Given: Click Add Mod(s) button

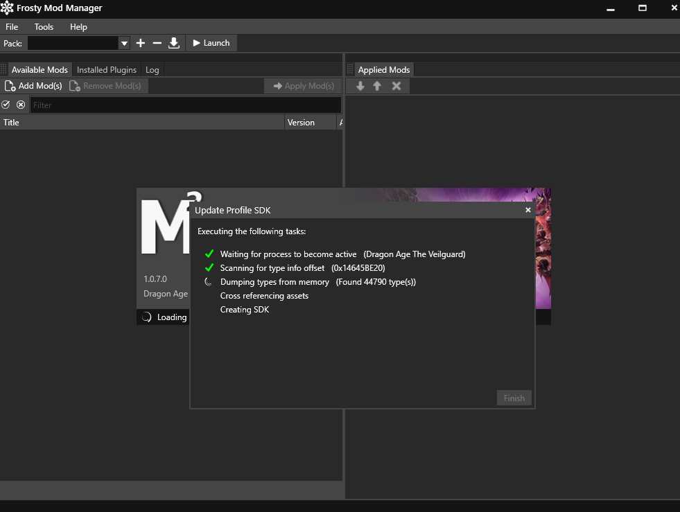Looking at the screenshot, I should click(33, 86).
